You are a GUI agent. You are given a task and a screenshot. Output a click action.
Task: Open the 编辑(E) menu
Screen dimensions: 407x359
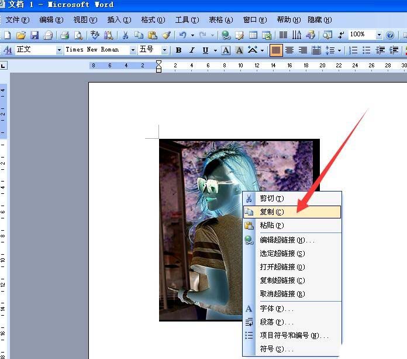(x=51, y=20)
